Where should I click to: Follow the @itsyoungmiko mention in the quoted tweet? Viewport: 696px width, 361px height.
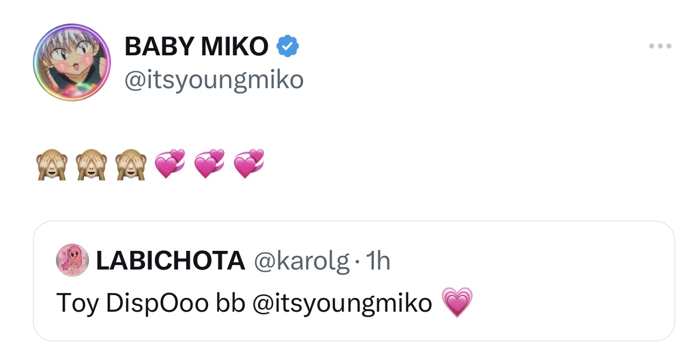pyautogui.click(x=342, y=303)
